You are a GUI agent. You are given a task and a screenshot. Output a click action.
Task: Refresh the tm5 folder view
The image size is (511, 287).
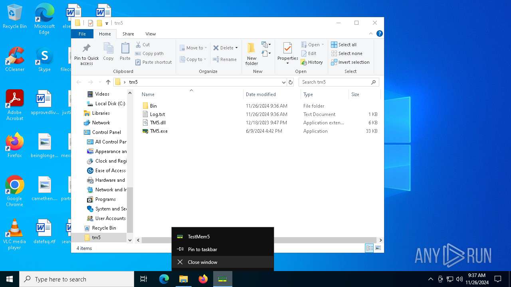(x=291, y=82)
